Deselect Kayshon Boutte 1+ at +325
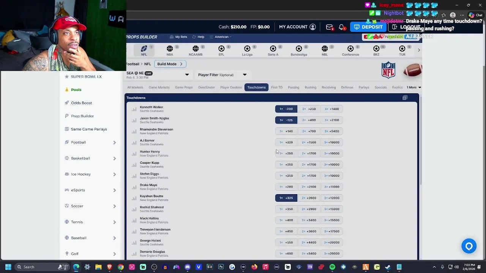The image size is (486, 273). (286, 198)
